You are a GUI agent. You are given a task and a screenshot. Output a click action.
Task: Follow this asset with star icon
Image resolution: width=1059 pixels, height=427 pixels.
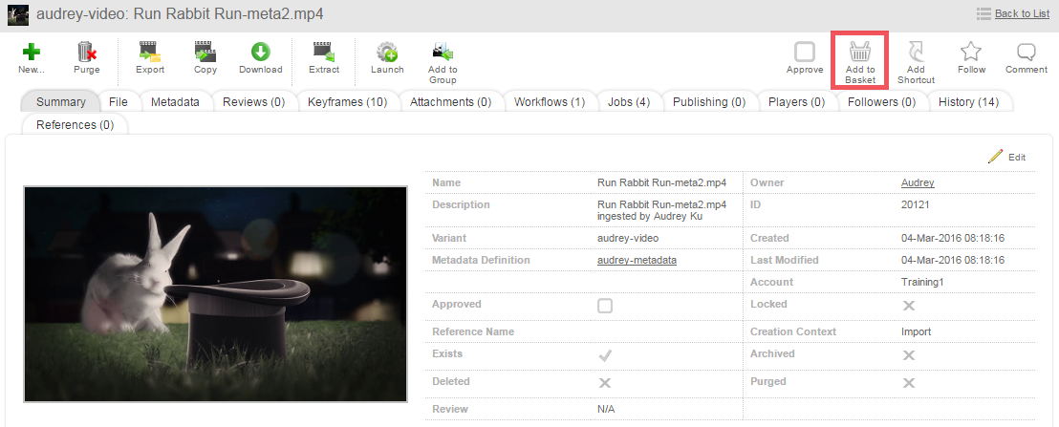coord(971,53)
